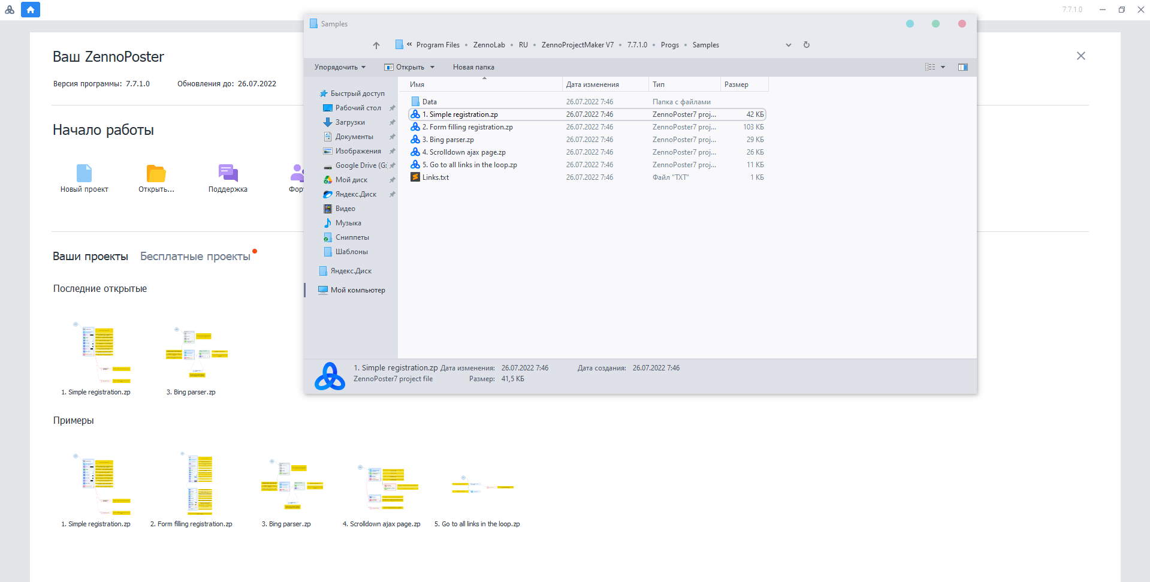
Task: Open Google Drive (G: in the sidebar
Action: (x=361, y=165)
